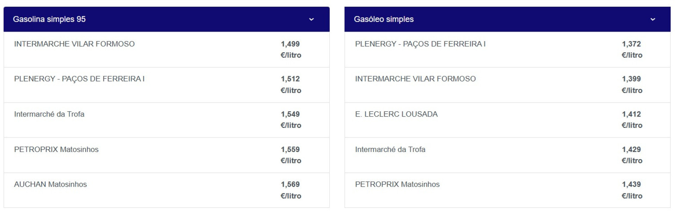
Task: Click the Gasolina simples 95 header title
Action: tap(49, 19)
